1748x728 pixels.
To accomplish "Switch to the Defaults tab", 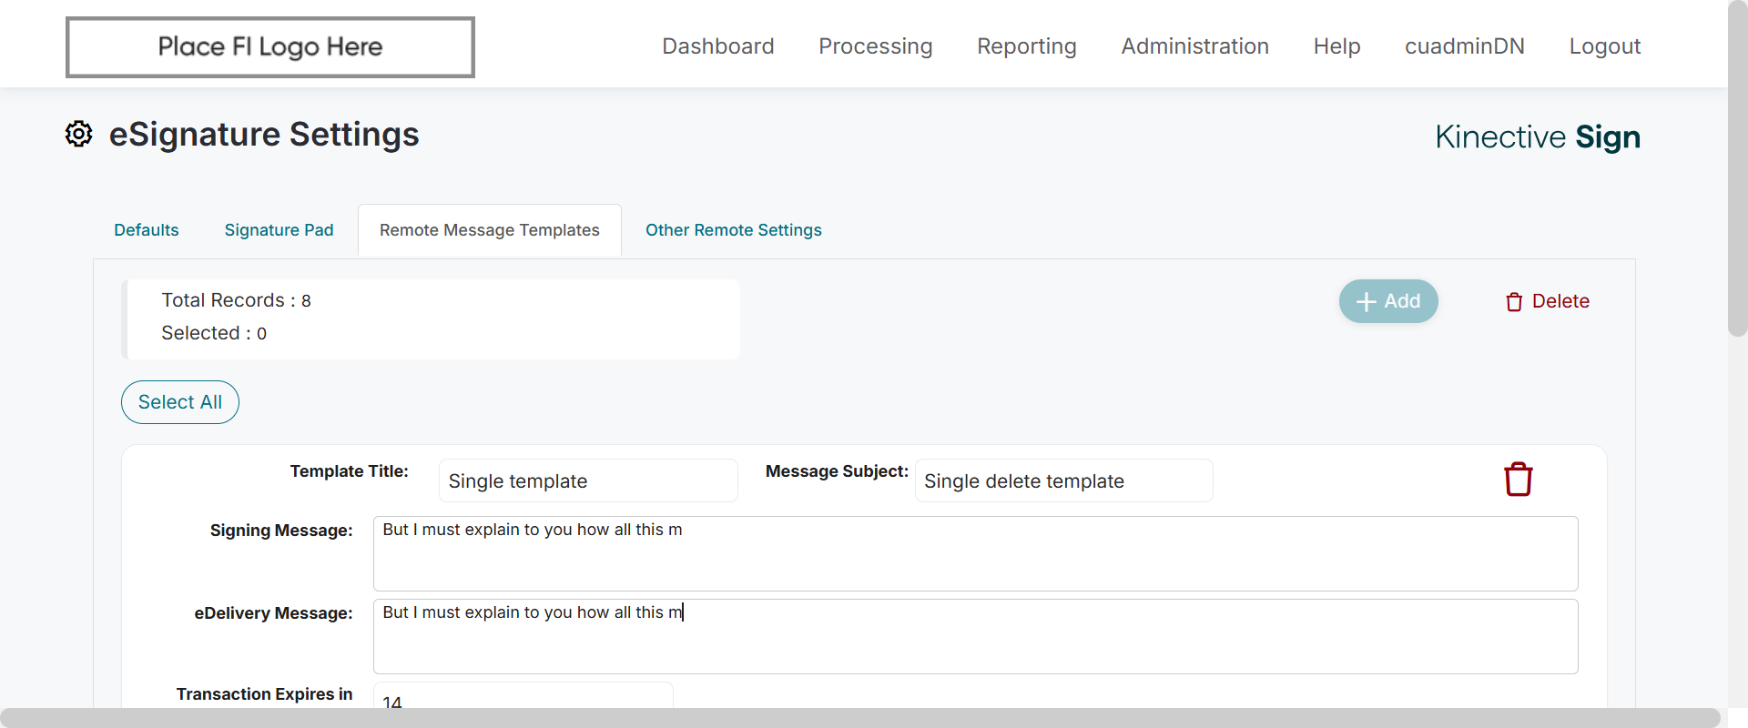I will tap(147, 230).
